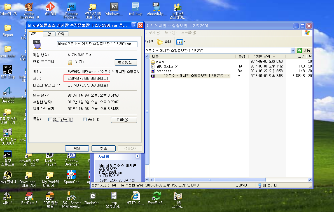Image resolution: width=334 pixels, height=212 pixels.
Task: Sort Explorer files by 크기 (Size) column
Action: pyautogui.click(x=296, y=57)
